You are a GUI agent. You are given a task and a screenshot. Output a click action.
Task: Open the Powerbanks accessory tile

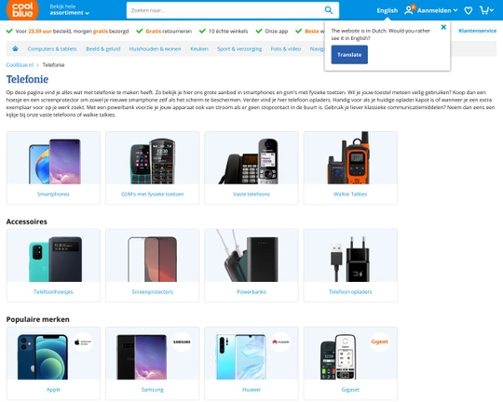[x=251, y=265]
